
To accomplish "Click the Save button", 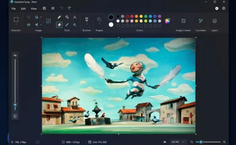I will [x=45, y=8].
